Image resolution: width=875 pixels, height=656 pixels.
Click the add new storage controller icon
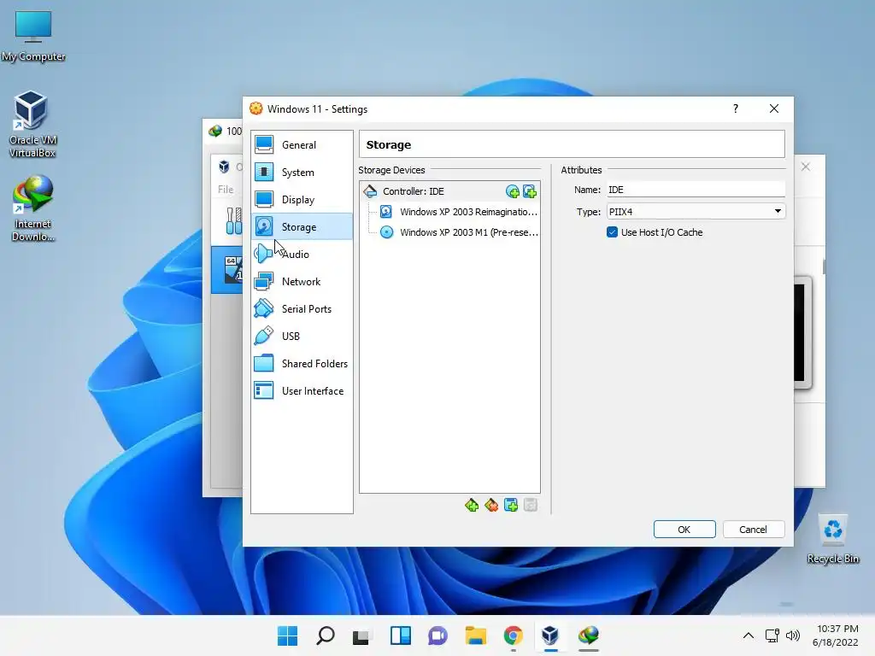point(472,506)
